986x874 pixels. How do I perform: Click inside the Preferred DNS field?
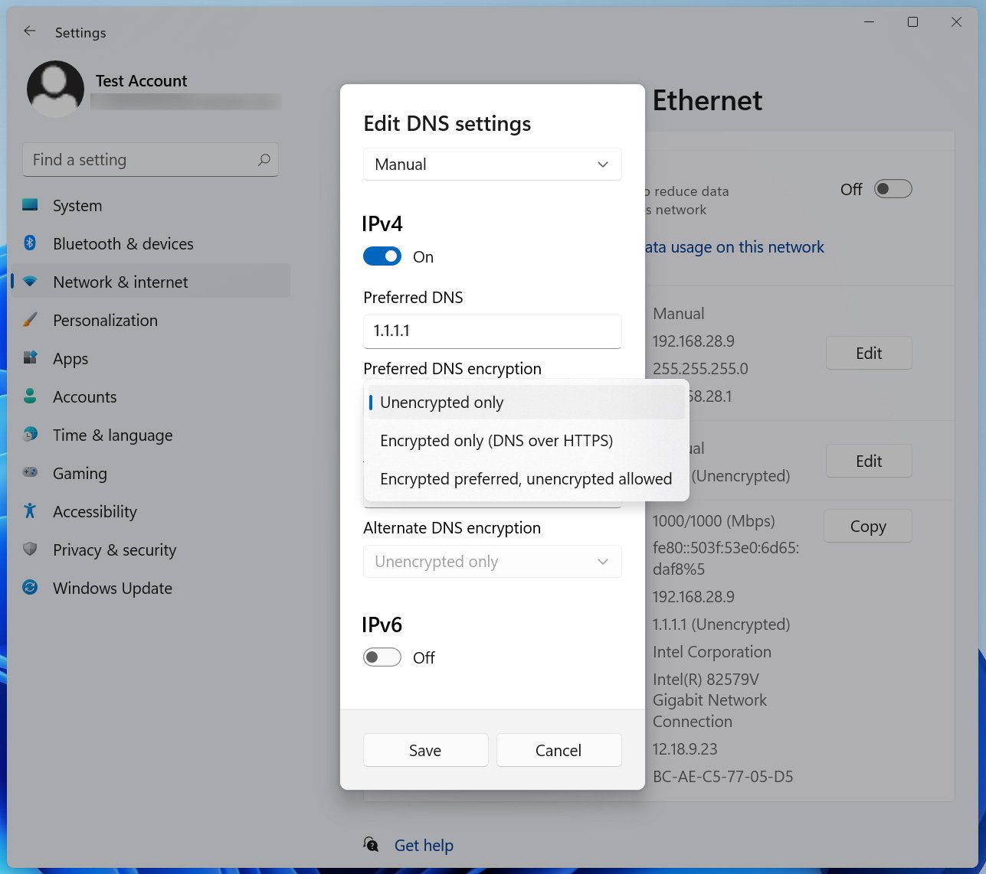pyautogui.click(x=492, y=331)
